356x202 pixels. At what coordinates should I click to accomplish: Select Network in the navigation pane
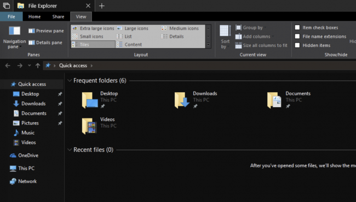[27, 181]
